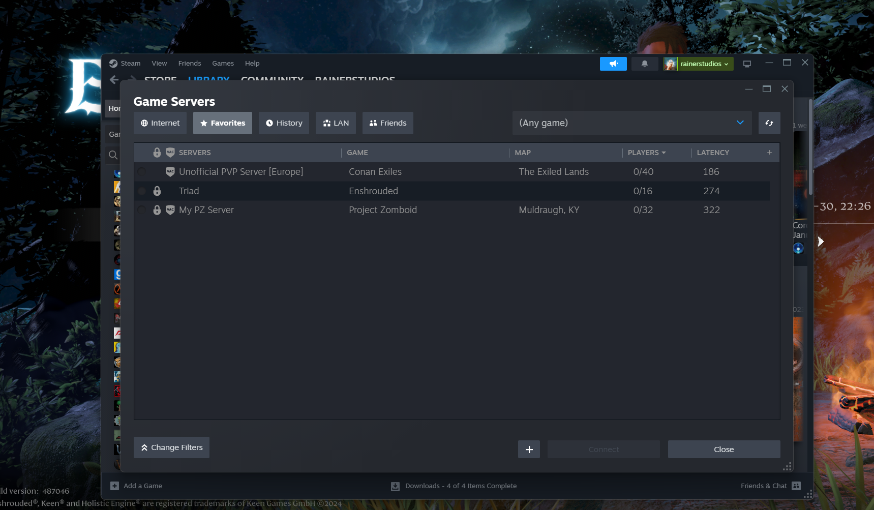Add a server using the plus icon

(x=528, y=449)
